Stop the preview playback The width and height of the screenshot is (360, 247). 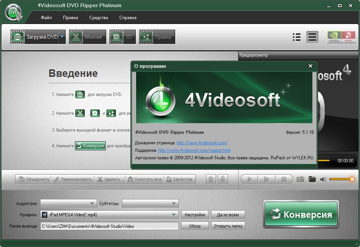[284, 179]
